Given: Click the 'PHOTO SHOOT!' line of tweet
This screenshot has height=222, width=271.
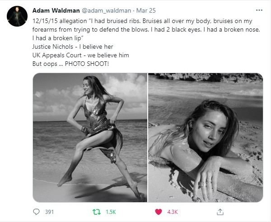Looking at the screenshot, I should coord(71,64).
